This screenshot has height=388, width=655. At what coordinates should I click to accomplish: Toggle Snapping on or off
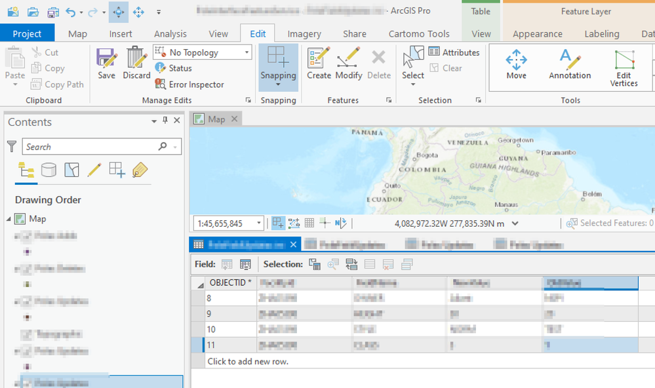(278, 64)
